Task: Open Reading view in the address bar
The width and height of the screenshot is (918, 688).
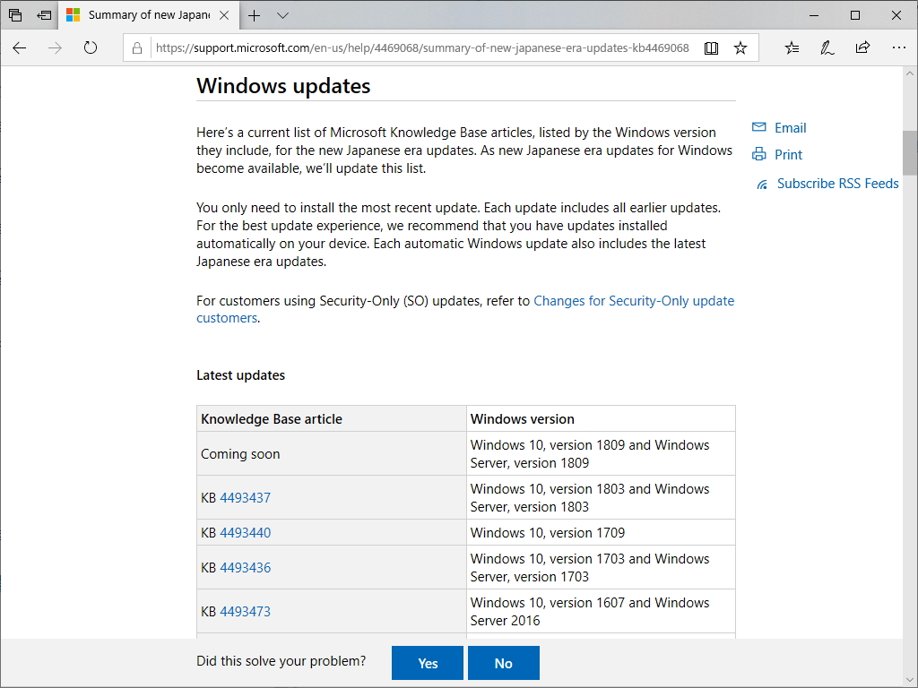Action: pos(711,47)
